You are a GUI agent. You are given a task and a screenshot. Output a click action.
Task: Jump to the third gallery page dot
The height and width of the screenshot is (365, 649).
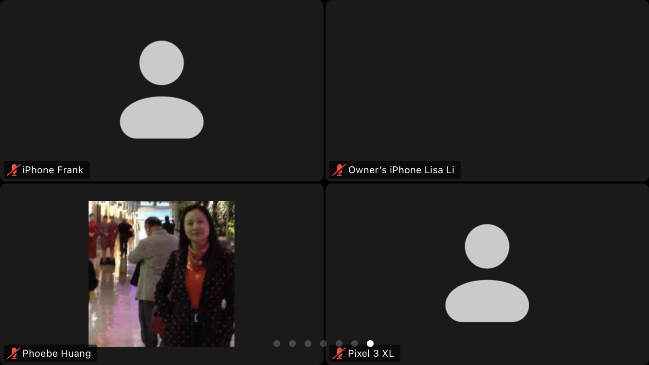pos(308,344)
